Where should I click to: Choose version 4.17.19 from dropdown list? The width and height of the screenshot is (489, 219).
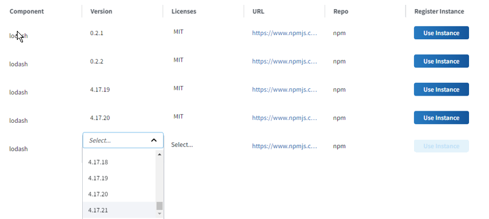pos(119,178)
